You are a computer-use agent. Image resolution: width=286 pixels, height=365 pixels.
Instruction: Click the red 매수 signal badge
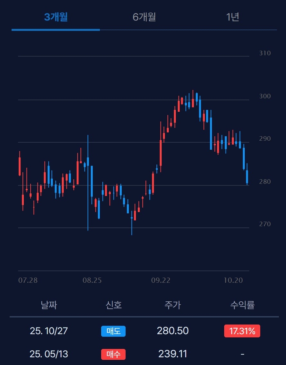pos(113,354)
